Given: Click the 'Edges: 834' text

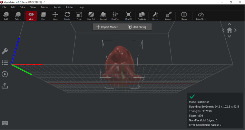Looking at the screenshot, I should (196, 116).
